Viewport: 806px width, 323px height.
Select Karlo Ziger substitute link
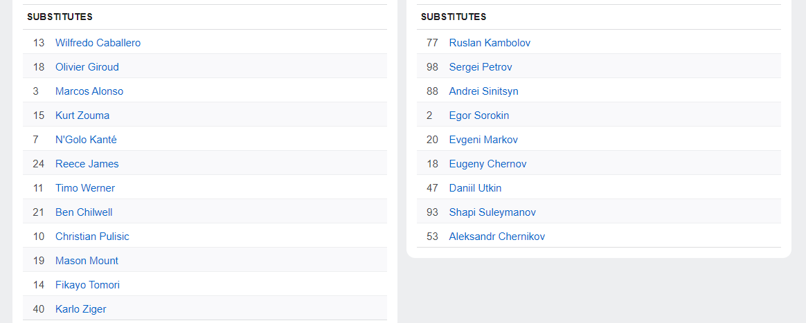pos(81,309)
